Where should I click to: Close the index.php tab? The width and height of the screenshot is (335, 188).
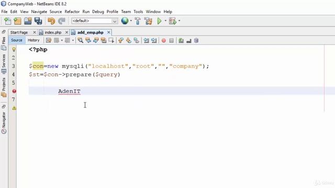tap(66, 32)
